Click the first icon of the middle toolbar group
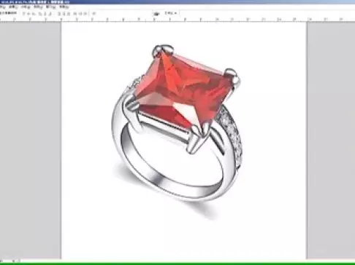This screenshot has width=355, height=265. pyautogui.click(x=59, y=13)
